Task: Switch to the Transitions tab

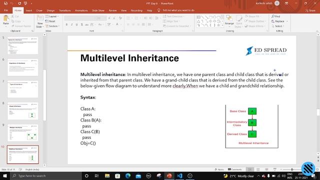Action: click(x=65, y=10)
